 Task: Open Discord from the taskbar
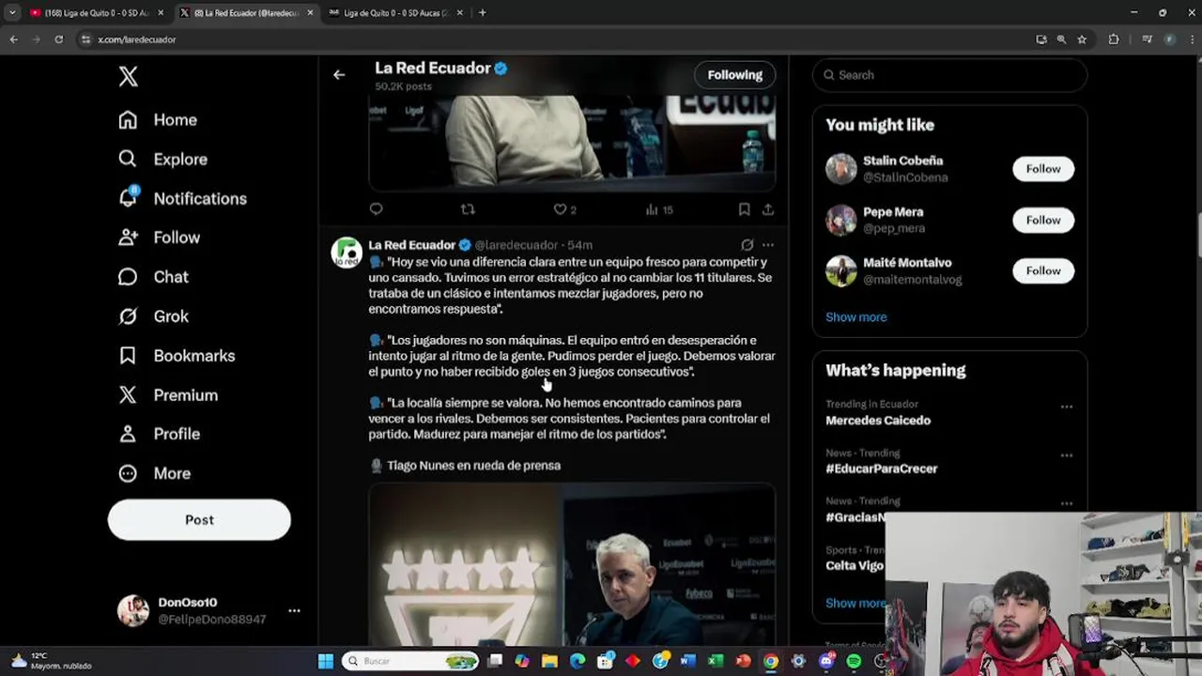[826, 661]
